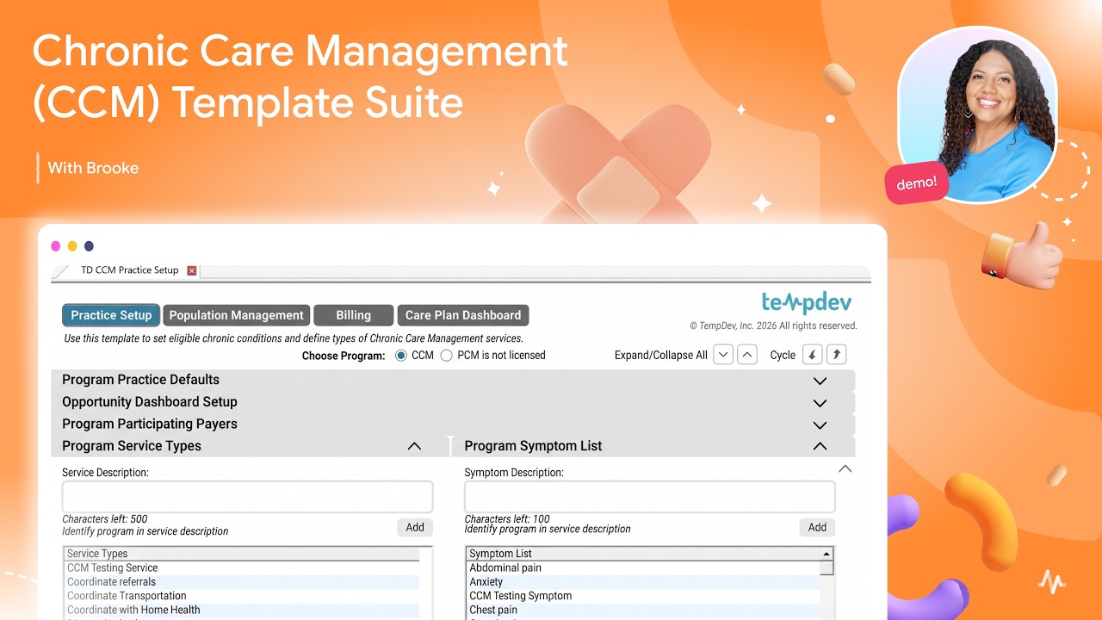Click the Expand All down-chevron button
1102x620 pixels.
(724, 355)
